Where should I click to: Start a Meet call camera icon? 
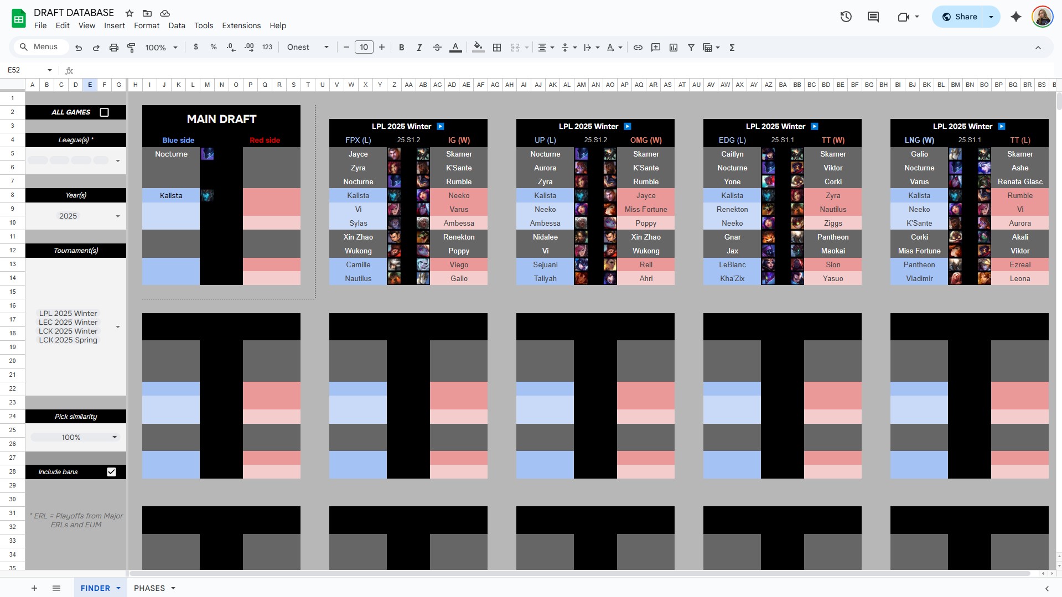click(903, 17)
